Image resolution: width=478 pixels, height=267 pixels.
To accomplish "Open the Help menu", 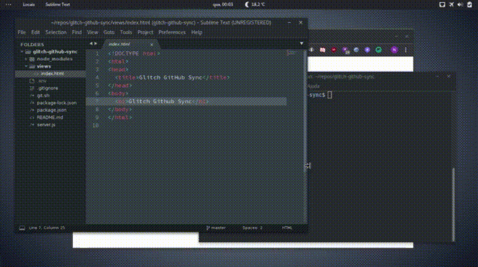I will pyautogui.click(x=196, y=32).
